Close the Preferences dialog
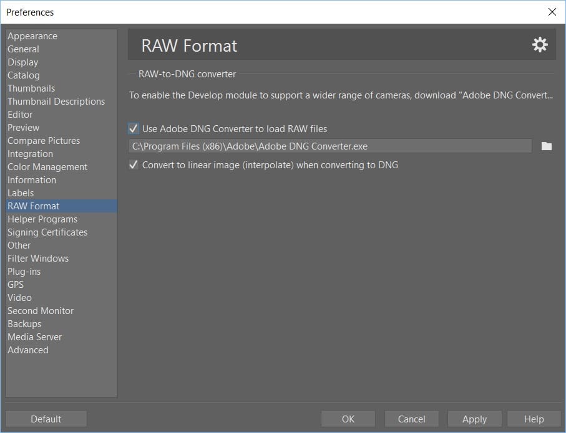 (x=552, y=12)
